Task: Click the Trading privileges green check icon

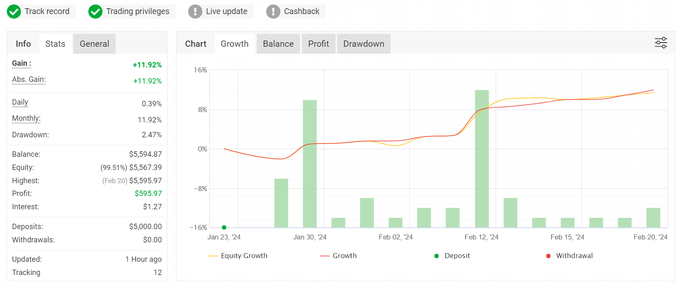Action: (95, 12)
